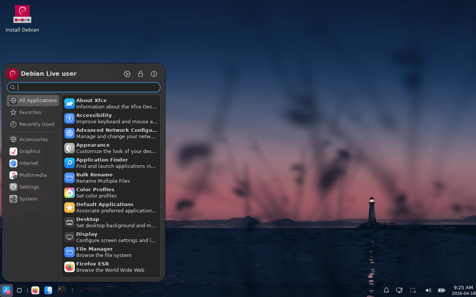This screenshot has height=297, width=476.
Task: Open the clock showing 9:25 AM
Action: [x=463, y=290]
